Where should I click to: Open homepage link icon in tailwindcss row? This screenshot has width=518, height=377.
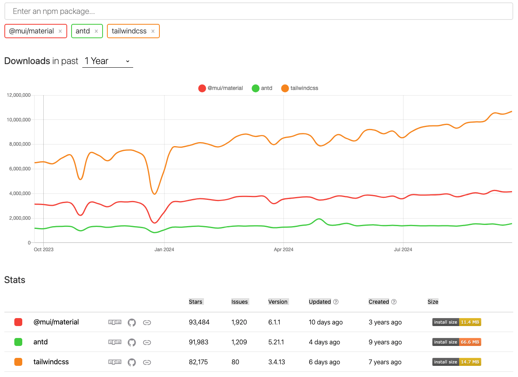coord(147,362)
